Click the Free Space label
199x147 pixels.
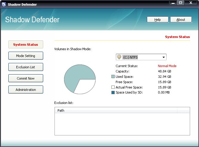[124, 82]
